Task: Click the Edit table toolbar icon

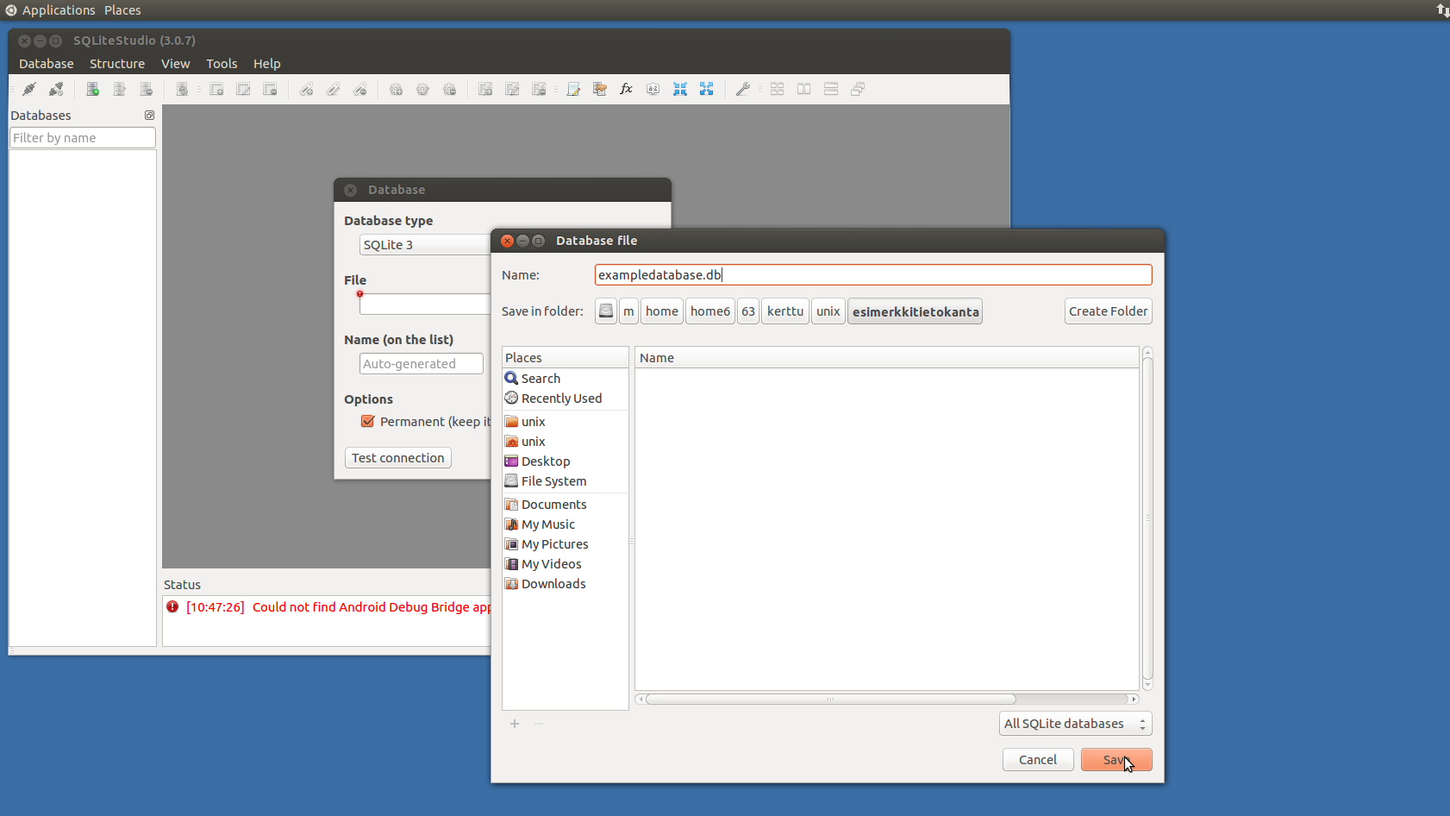Action: (x=244, y=89)
